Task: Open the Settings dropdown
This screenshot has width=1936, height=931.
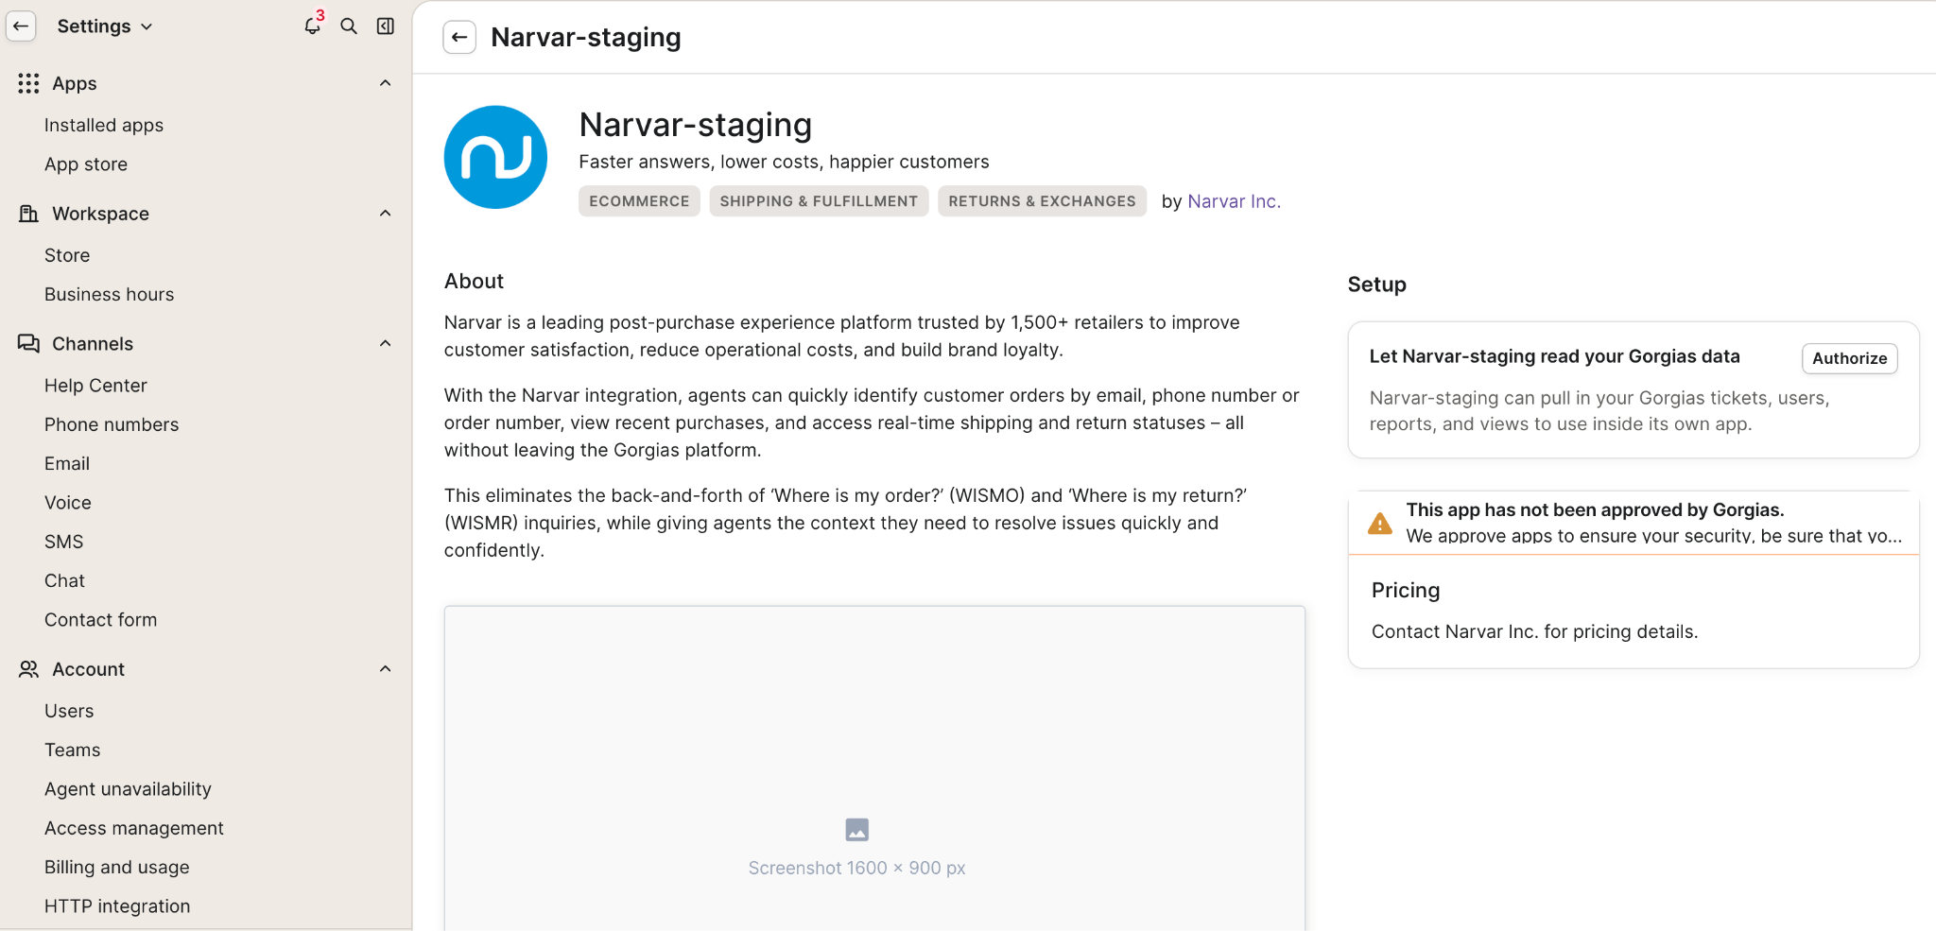Action: point(104,26)
